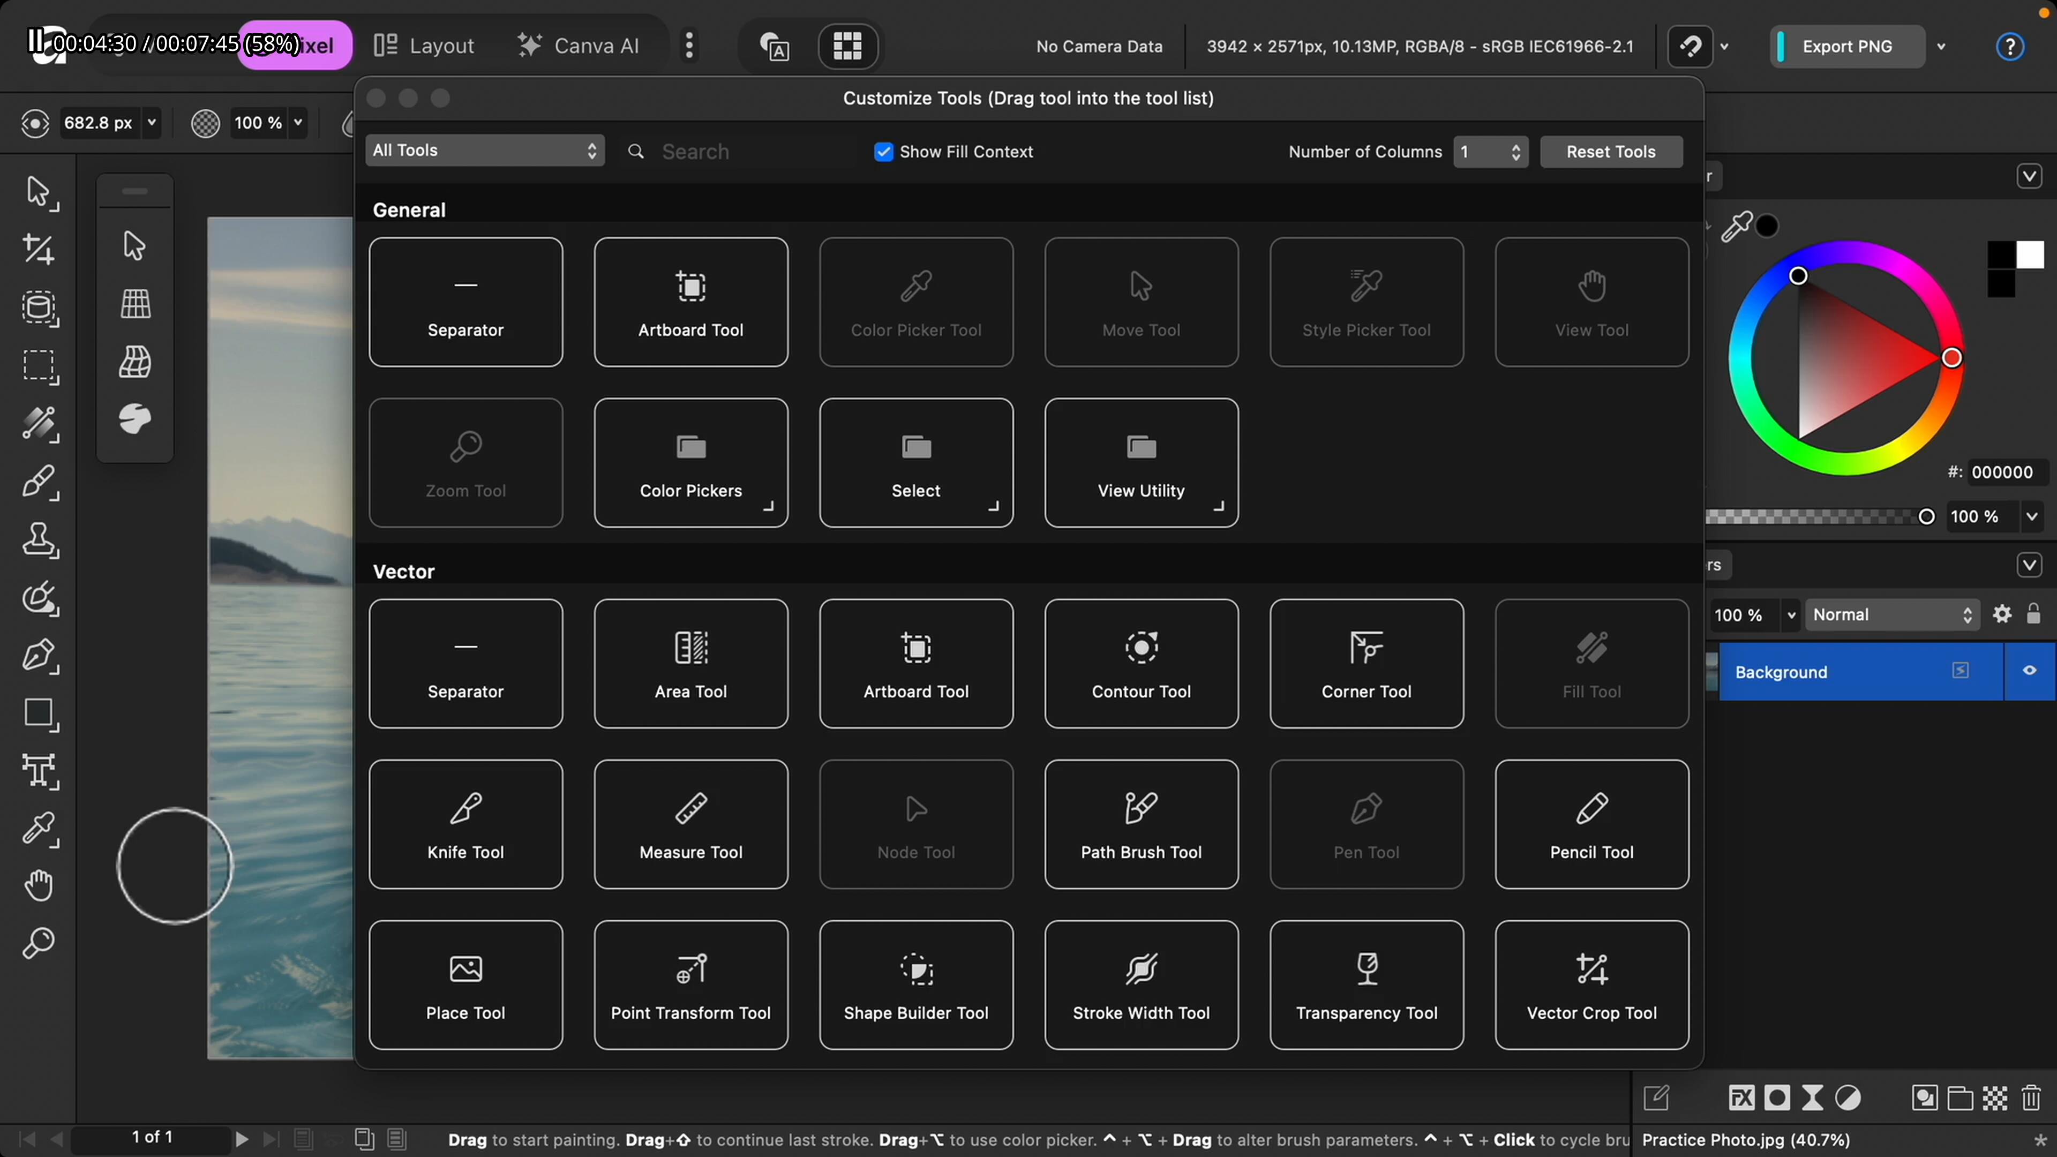
Task: Expand the View Utility tool group
Action: (x=1141, y=463)
